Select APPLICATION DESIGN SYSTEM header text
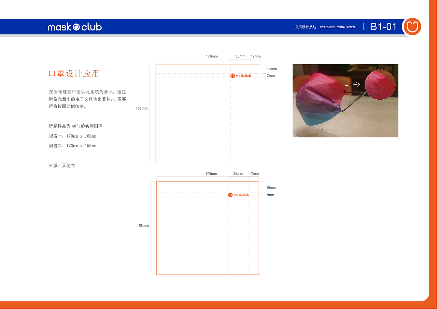 point(337,27)
